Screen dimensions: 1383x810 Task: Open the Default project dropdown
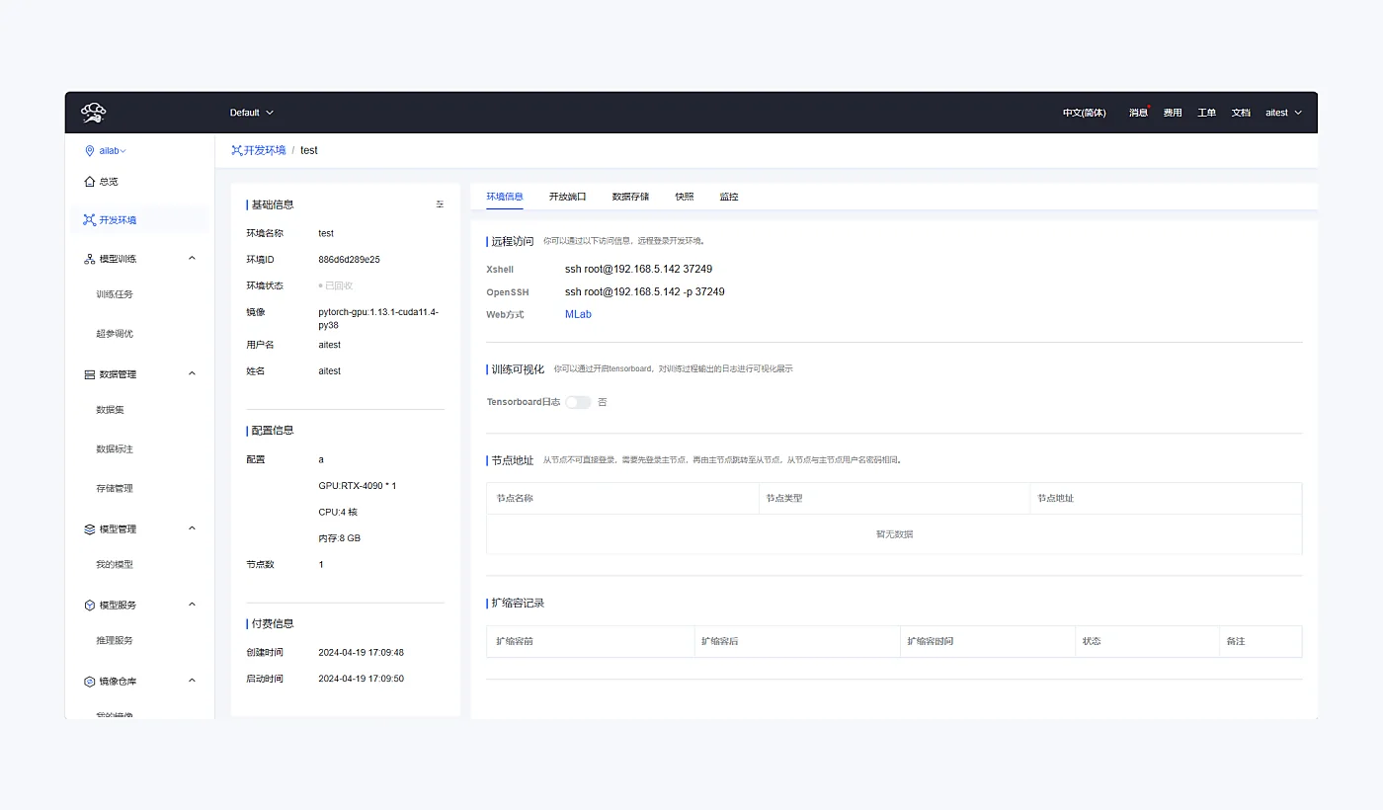point(252,113)
